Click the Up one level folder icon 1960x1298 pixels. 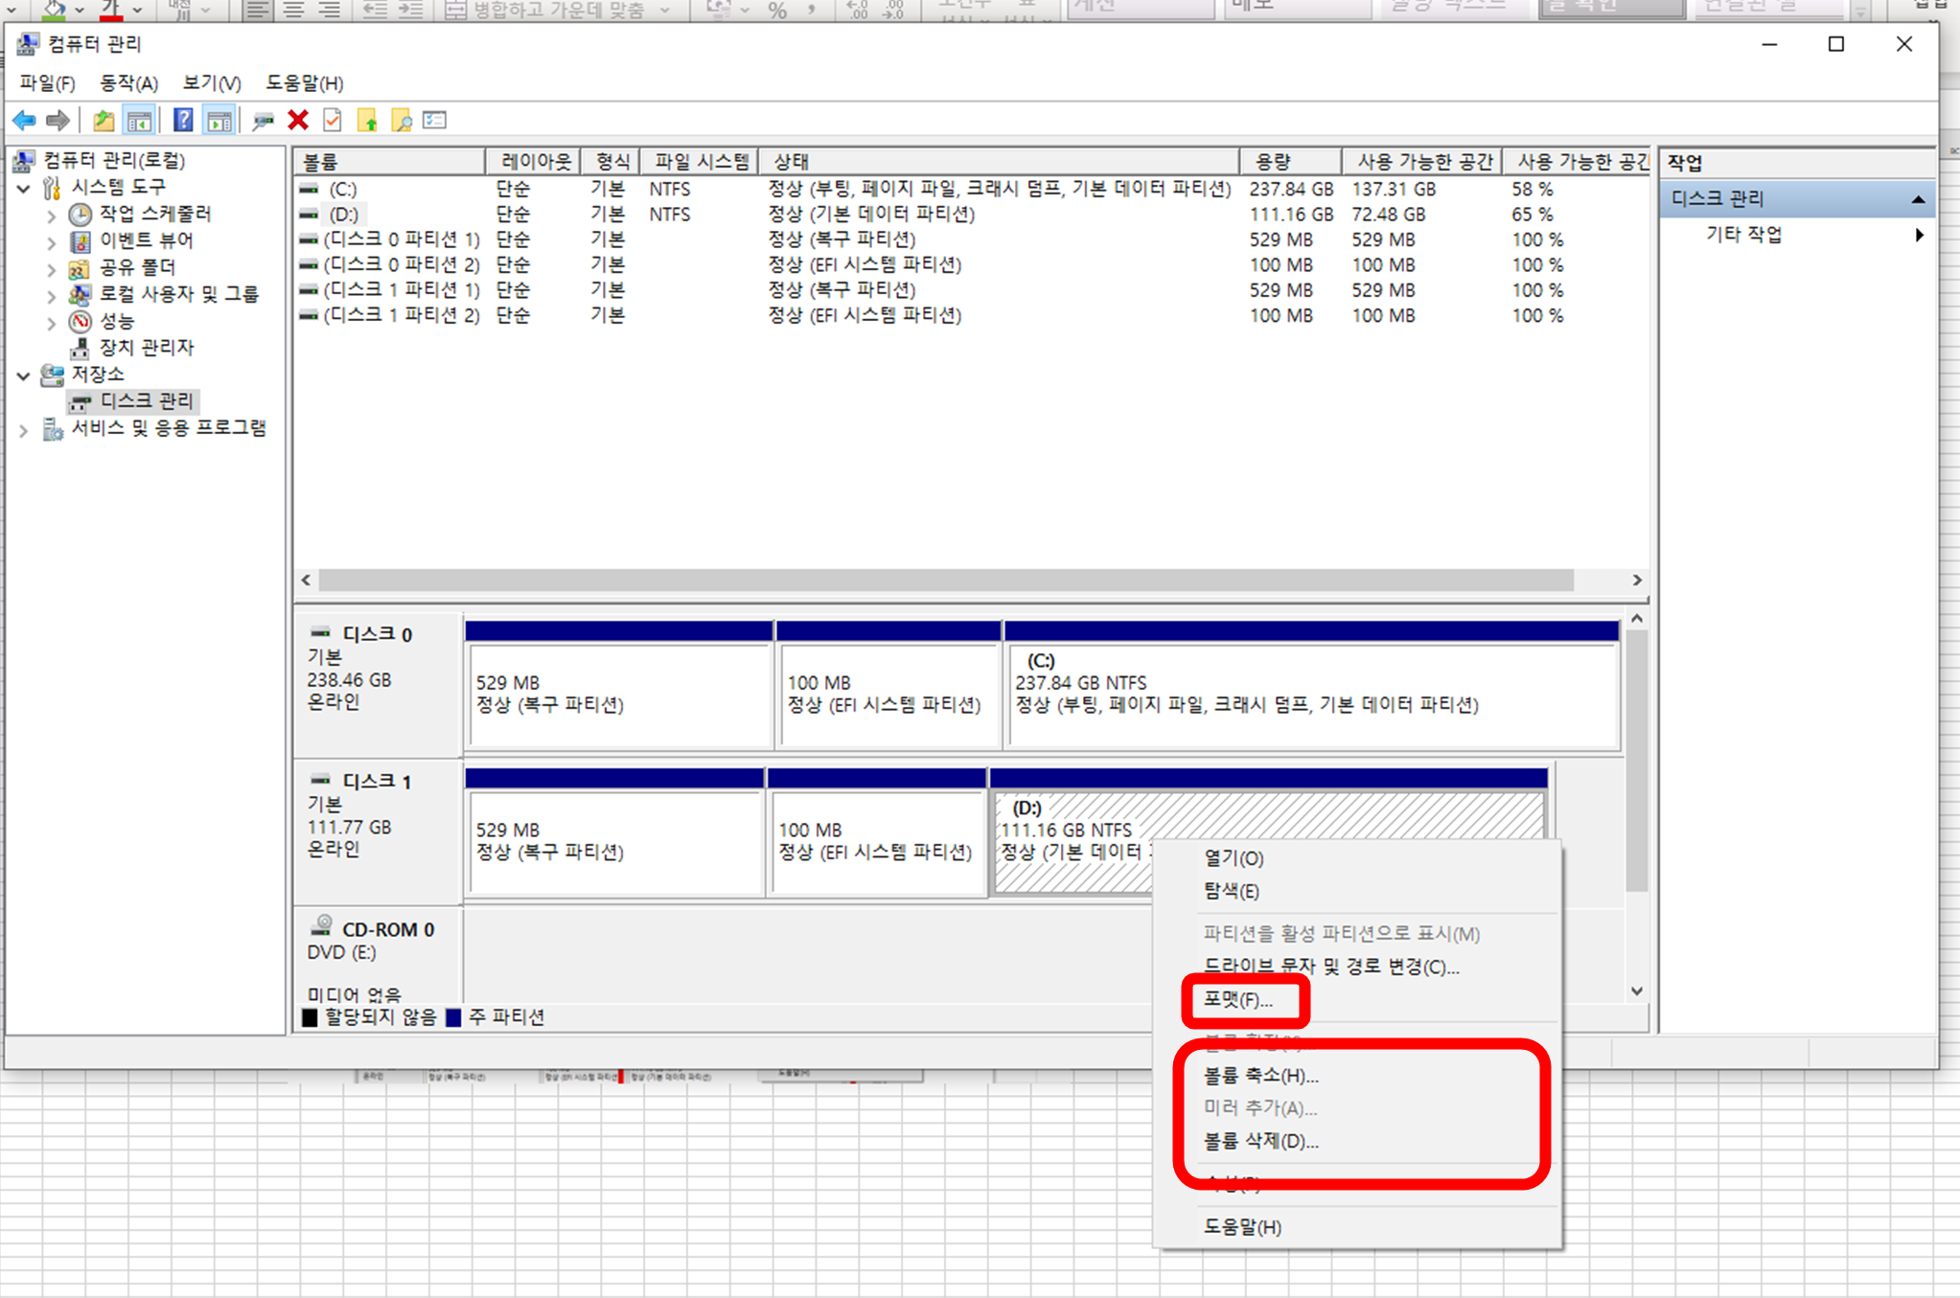tap(104, 121)
